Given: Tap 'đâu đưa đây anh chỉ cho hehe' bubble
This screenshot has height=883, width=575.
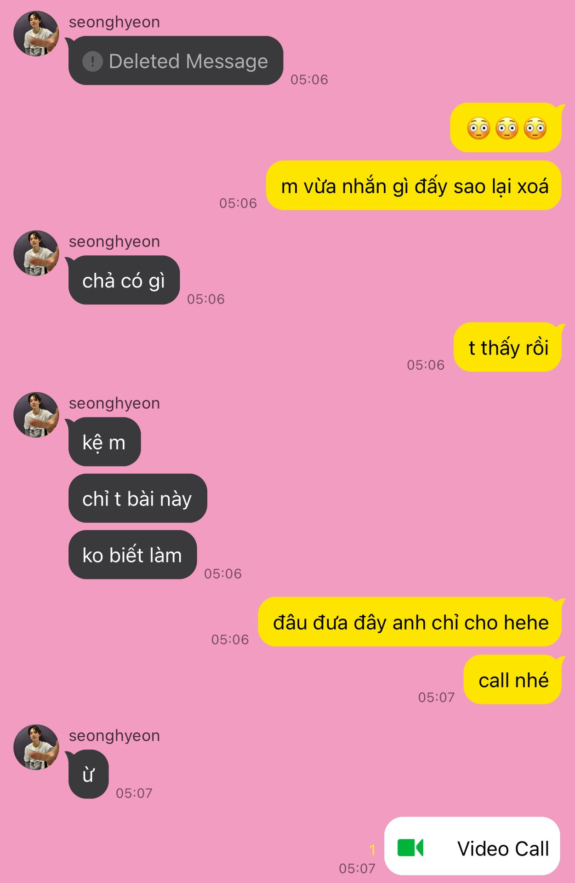Looking at the screenshot, I should [x=410, y=622].
